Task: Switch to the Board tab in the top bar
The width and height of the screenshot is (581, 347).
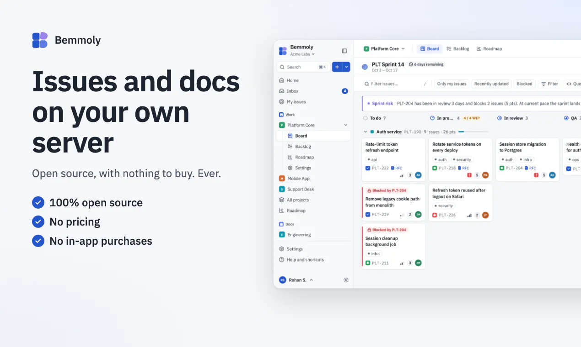Action: [x=430, y=49]
